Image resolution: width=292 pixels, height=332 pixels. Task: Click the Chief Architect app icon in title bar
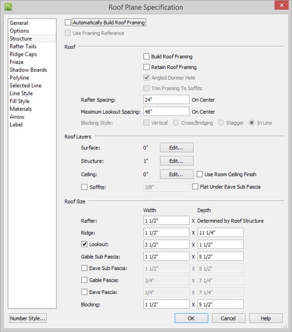pyautogui.click(x=8, y=7)
